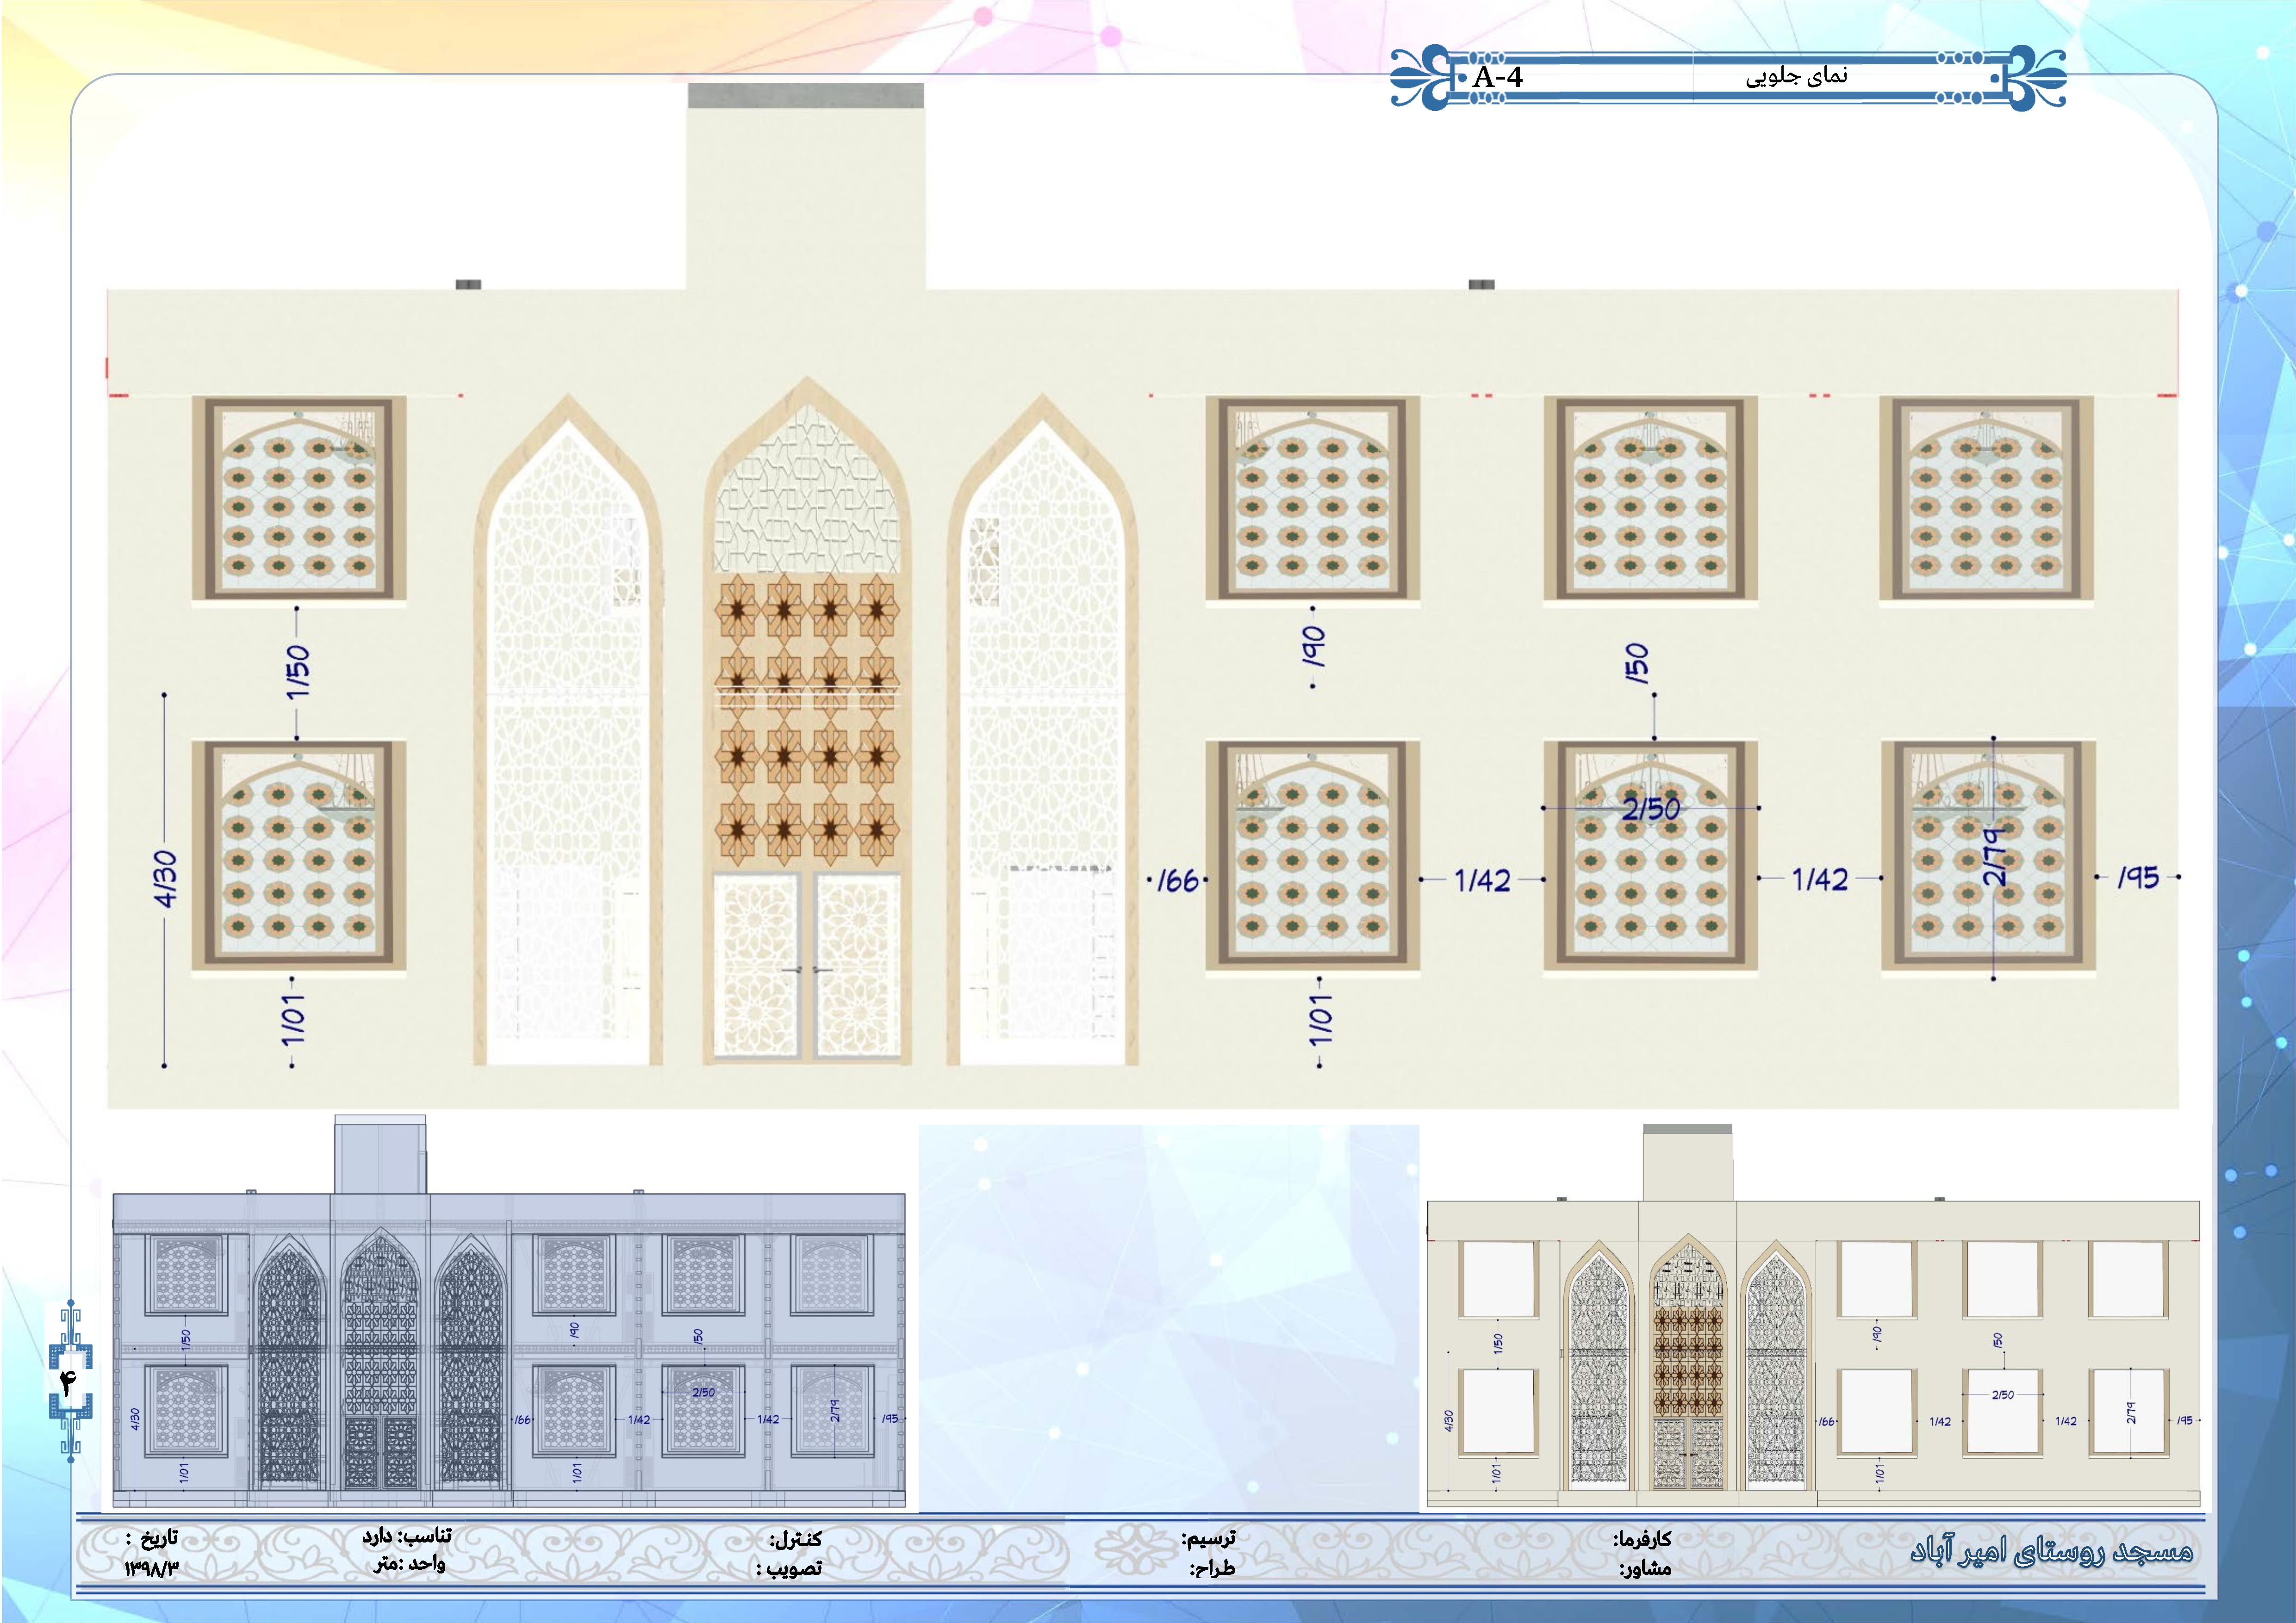Click the /95 dimension at right edge
Image resolution: width=2296 pixels, height=1623 pixels.
(2138, 878)
